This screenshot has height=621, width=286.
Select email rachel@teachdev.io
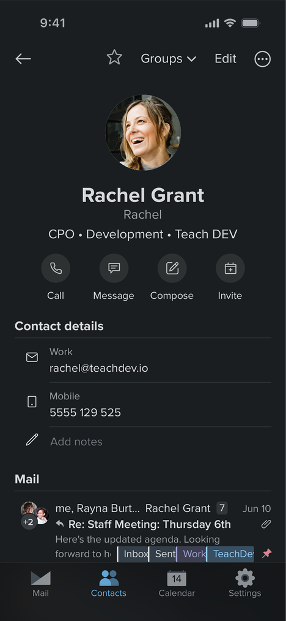coord(99,368)
